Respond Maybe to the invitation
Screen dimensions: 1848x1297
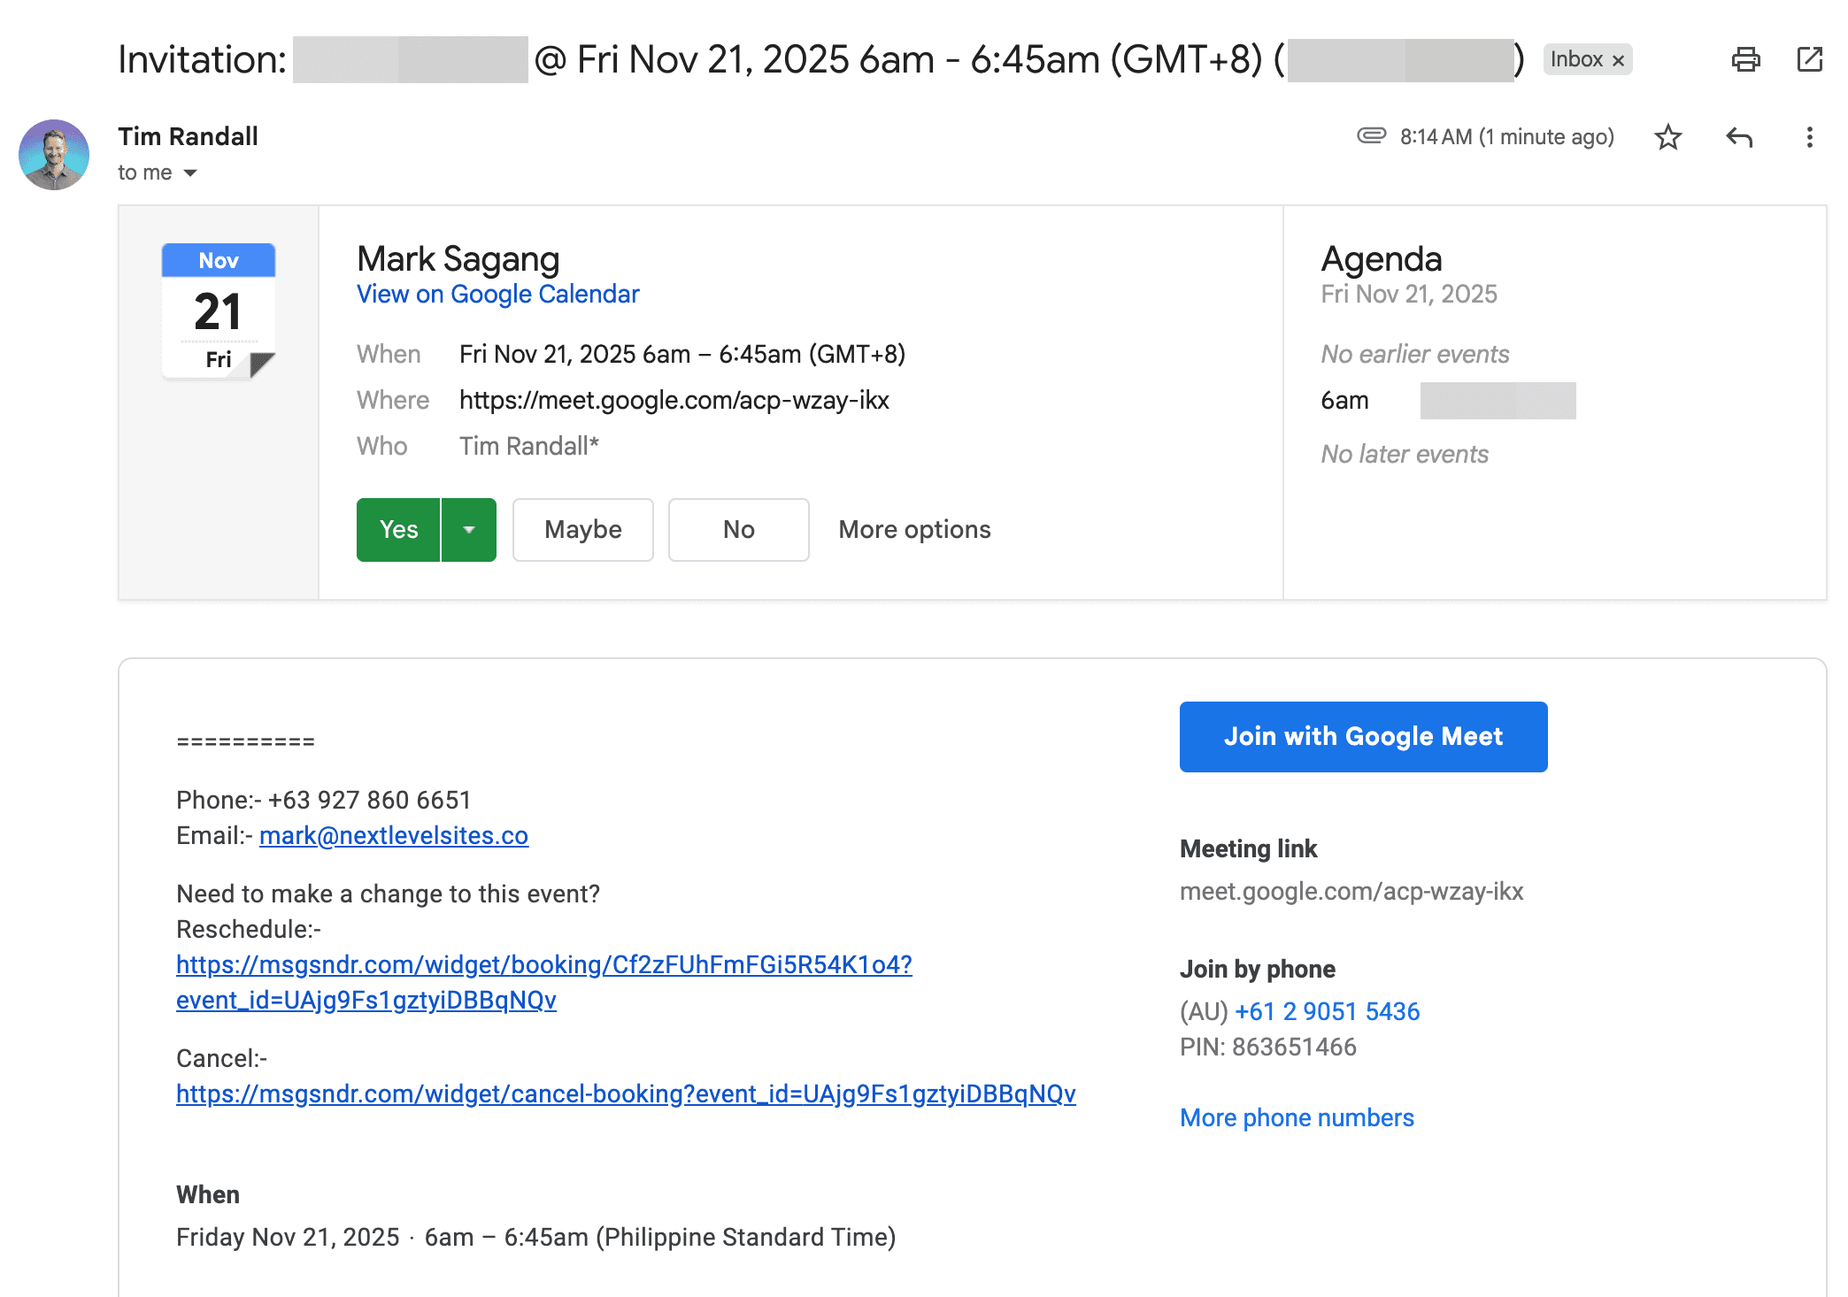(582, 530)
